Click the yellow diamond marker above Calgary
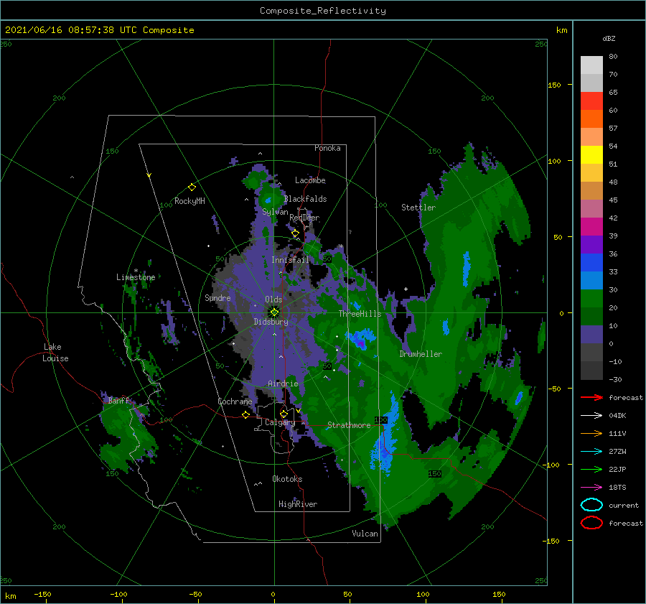The height and width of the screenshot is (604, 646). (x=284, y=414)
